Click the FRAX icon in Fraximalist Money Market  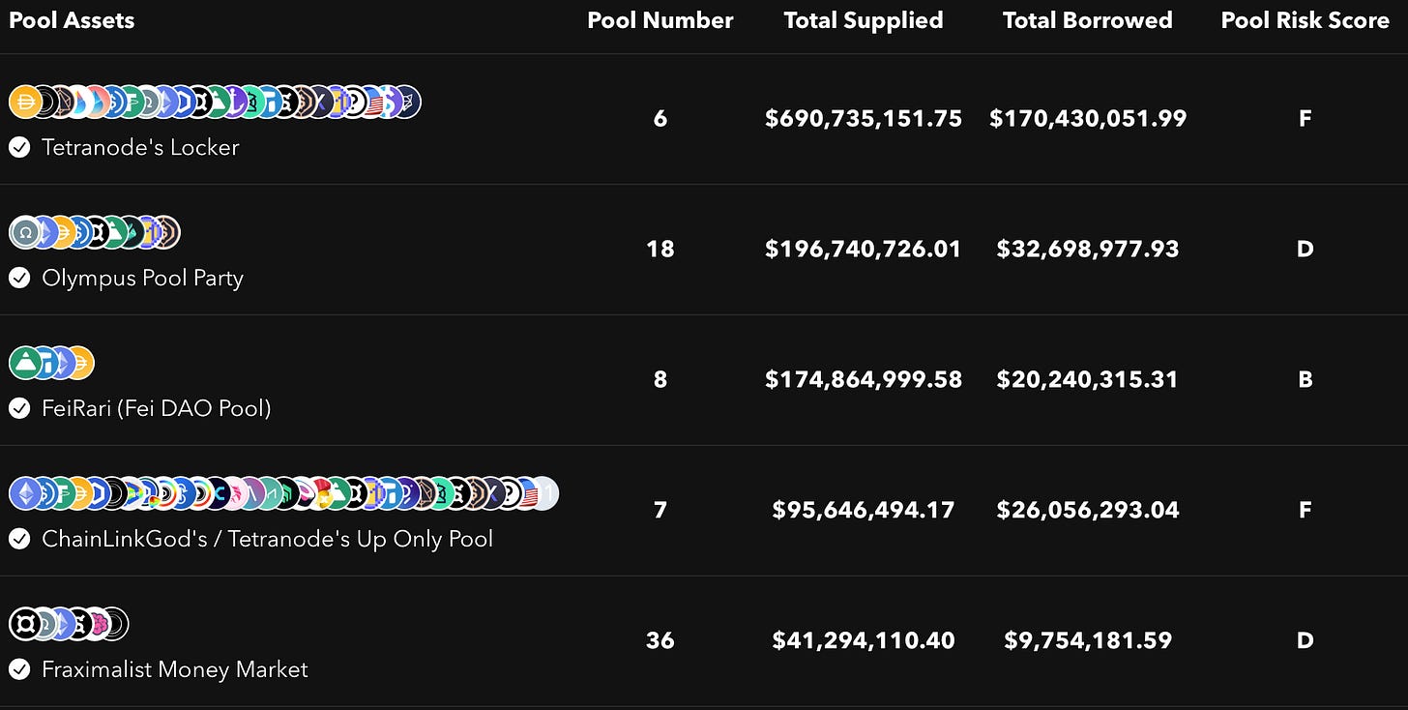pyautogui.click(x=25, y=624)
